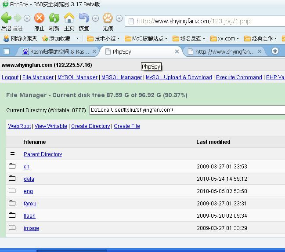The height and width of the screenshot is (252, 285).
Task: Open the File Manager link
Action: tap(38, 77)
